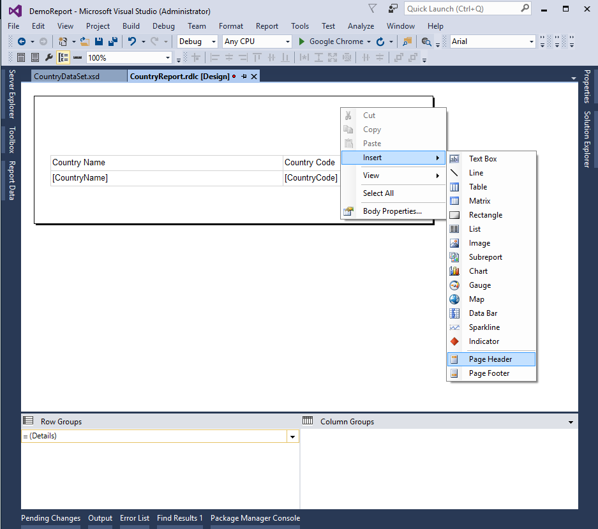Redo the last change
598x529 pixels.
[x=154, y=41]
